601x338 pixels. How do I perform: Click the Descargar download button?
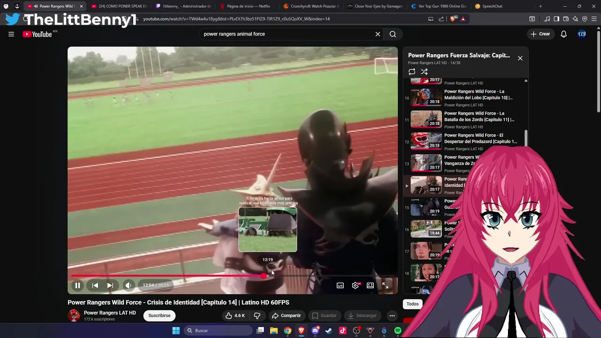click(x=362, y=315)
